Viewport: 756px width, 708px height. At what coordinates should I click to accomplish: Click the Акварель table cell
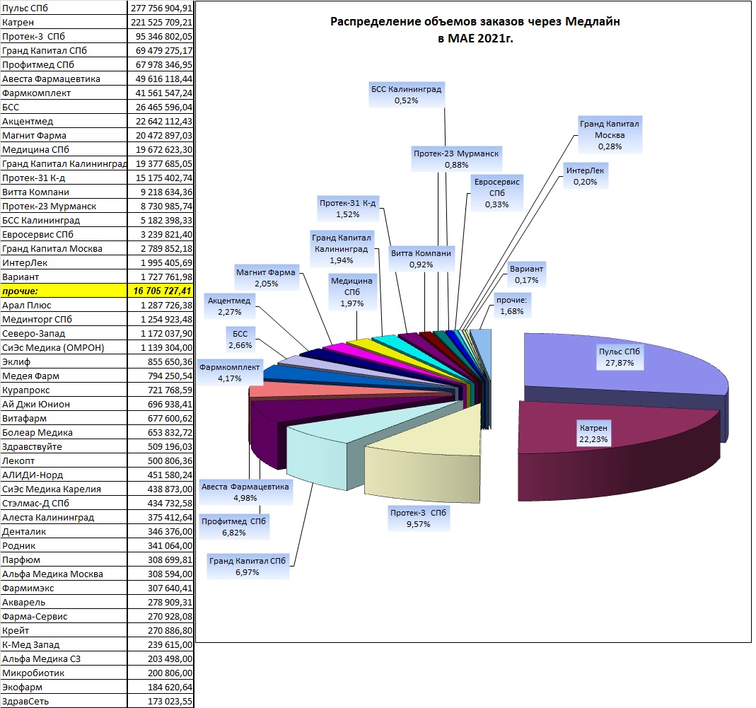(64, 602)
